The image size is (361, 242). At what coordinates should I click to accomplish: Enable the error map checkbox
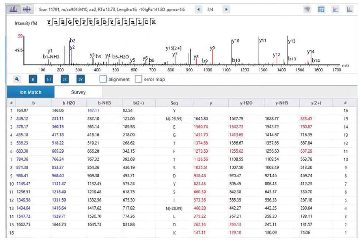coord(138,79)
